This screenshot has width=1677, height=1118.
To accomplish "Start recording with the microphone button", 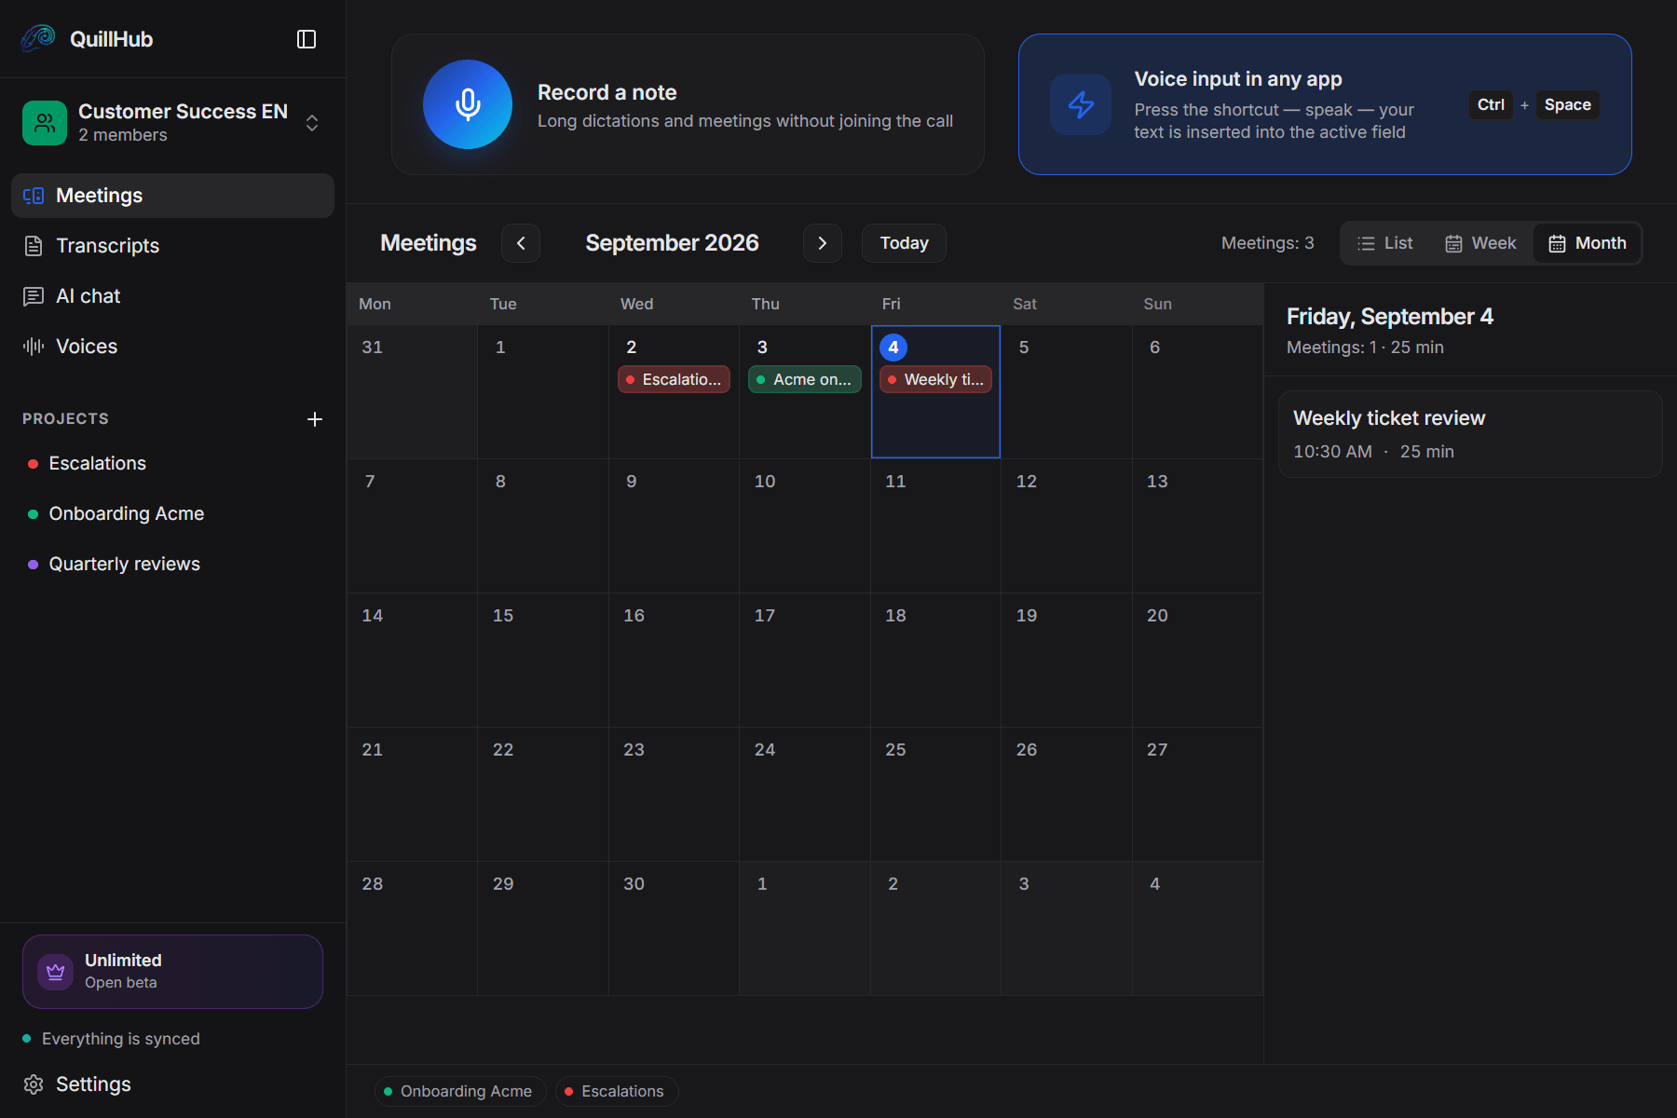I will pyautogui.click(x=468, y=104).
